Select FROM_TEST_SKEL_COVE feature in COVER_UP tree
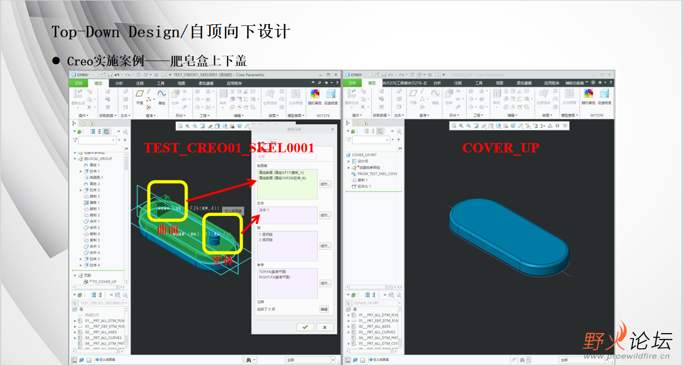Viewport: 683px width, 365px height. [x=374, y=174]
